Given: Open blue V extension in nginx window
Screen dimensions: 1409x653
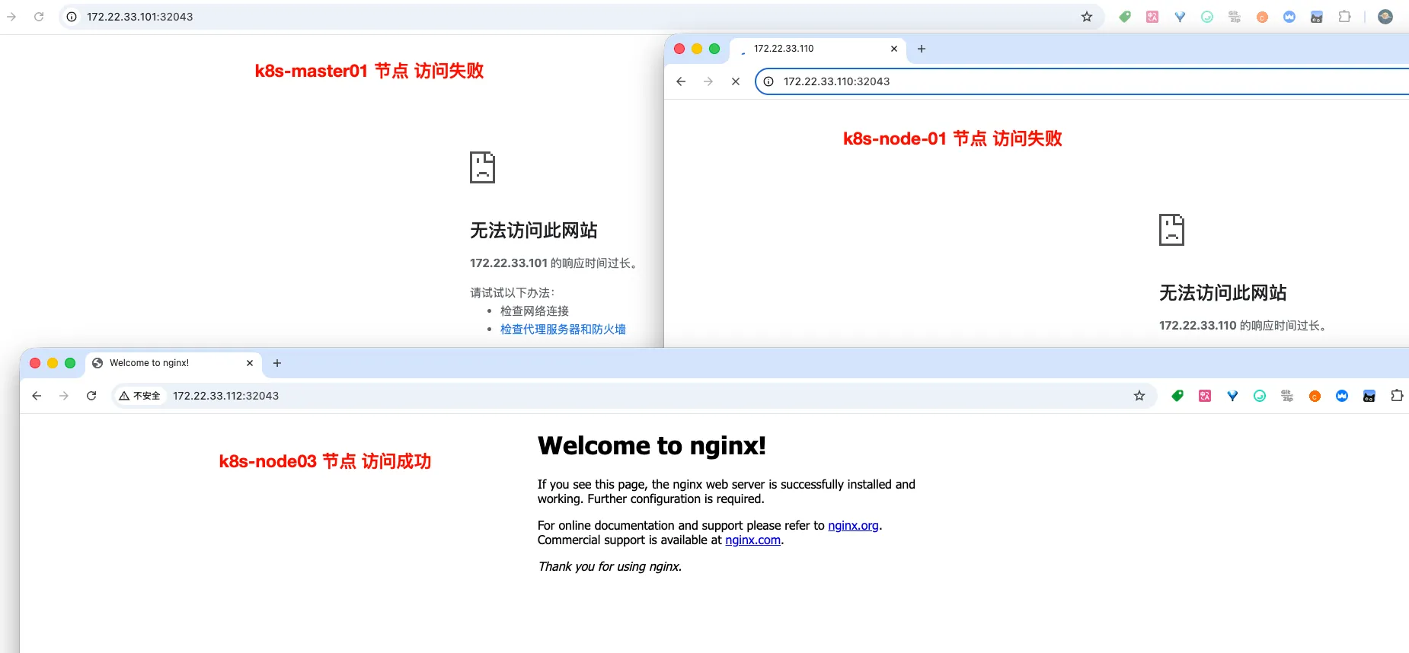Looking at the screenshot, I should pos(1232,396).
